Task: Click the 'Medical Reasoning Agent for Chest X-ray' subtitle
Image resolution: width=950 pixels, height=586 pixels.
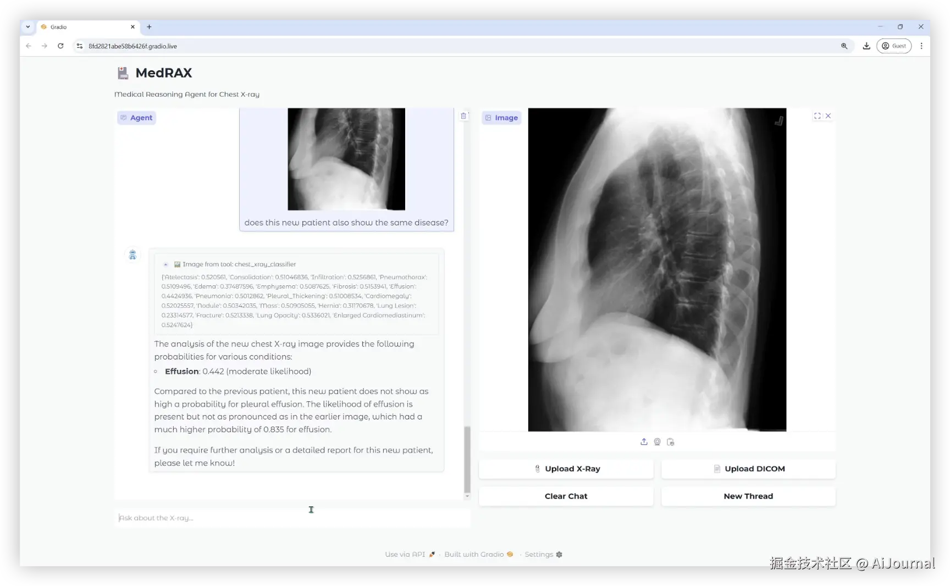Action: click(x=187, y=95)
